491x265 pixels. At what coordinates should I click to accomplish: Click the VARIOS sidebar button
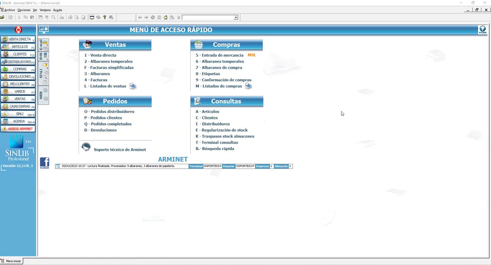coord(18,92)
